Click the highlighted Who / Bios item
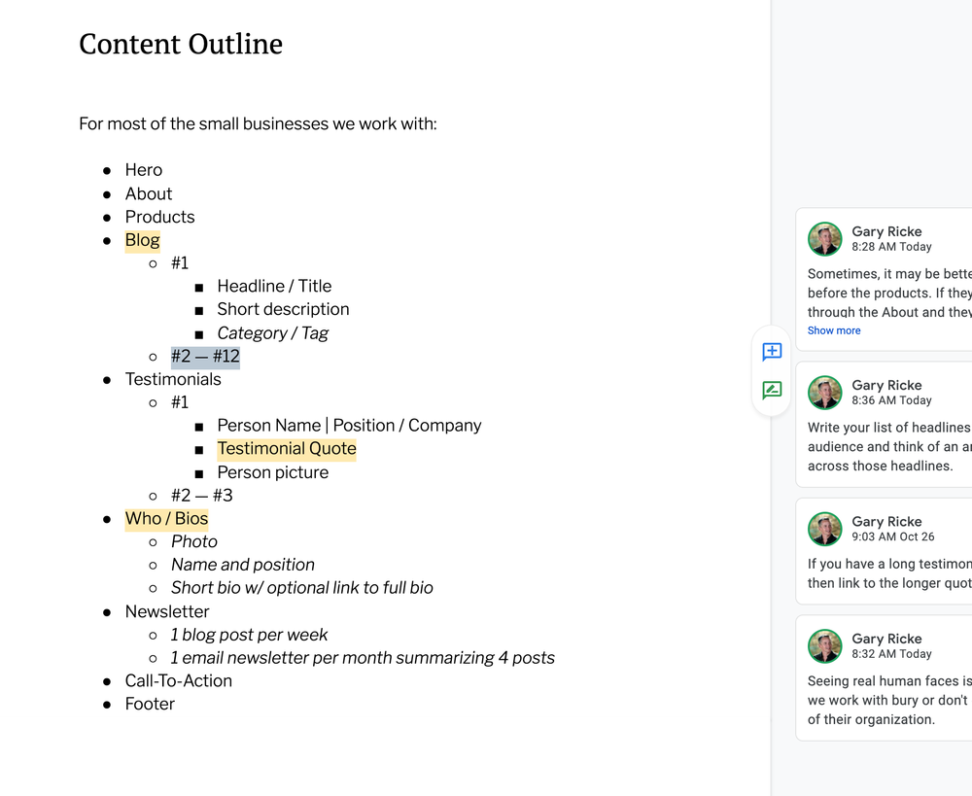 tap(167, 518)
